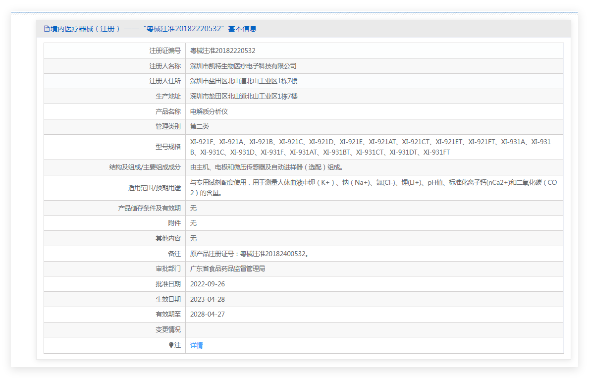The height and width of the screenshot is (378, 589).
Task: Click the 注册证编号 label
Action: tap(165, 51)
